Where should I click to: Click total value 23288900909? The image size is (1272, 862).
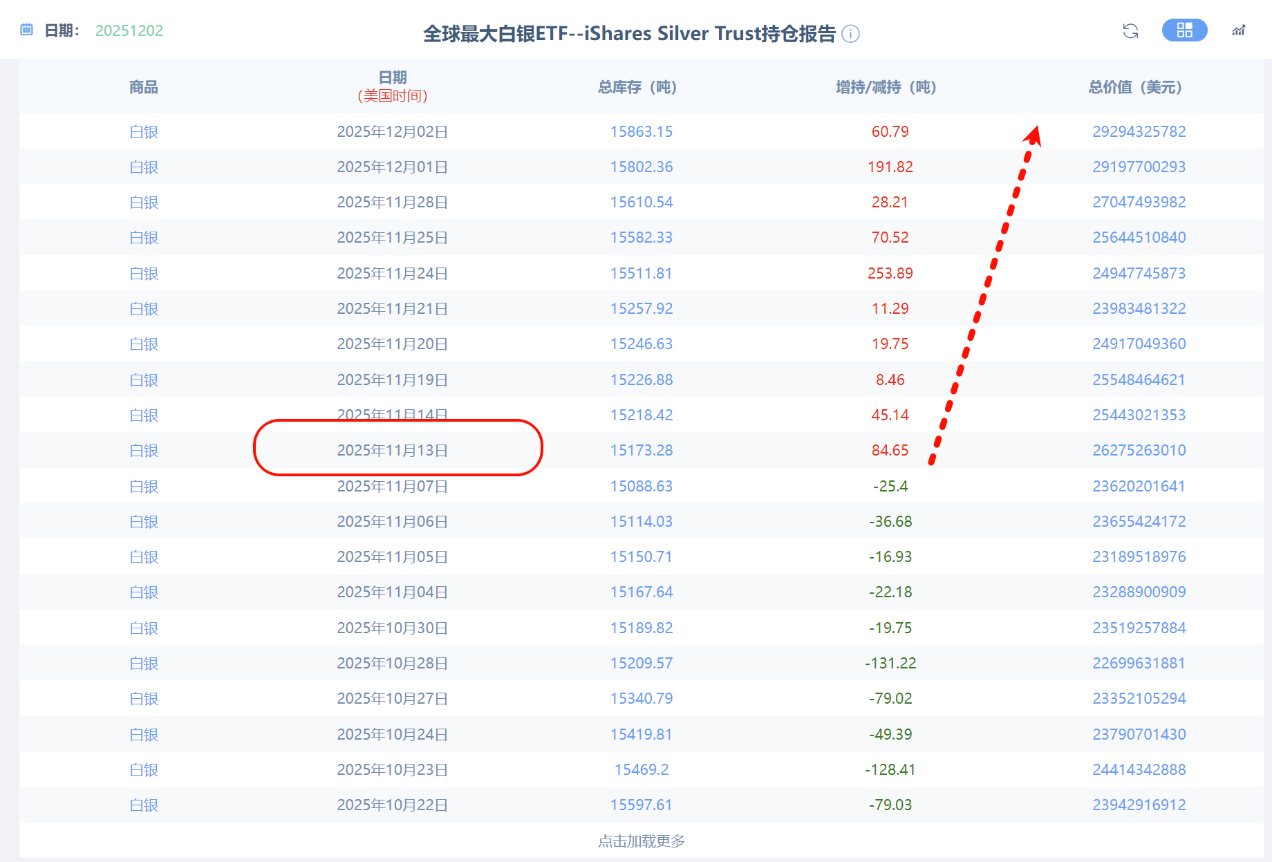pos(1139,592)
